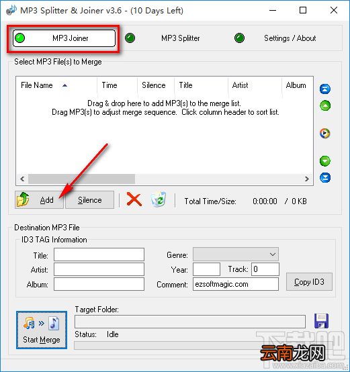Screen dimensions: 350x372
Task: Sort list by the Artist column header
Action: coord(255,85)
